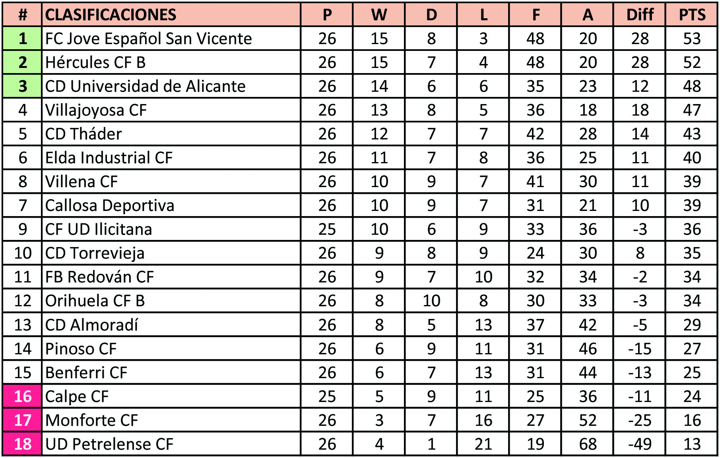Click the Diff column header
Viewport: 720px width, 458px height.
pos(640,15)
